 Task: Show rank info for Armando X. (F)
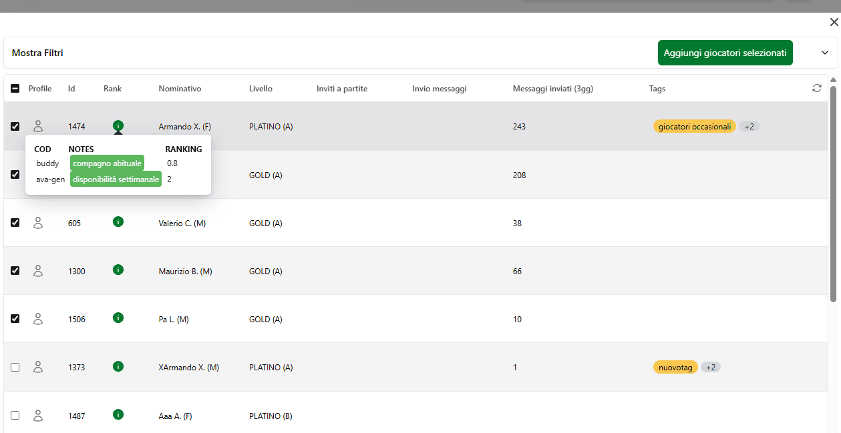pyautogui.click(x=118, y=125)
